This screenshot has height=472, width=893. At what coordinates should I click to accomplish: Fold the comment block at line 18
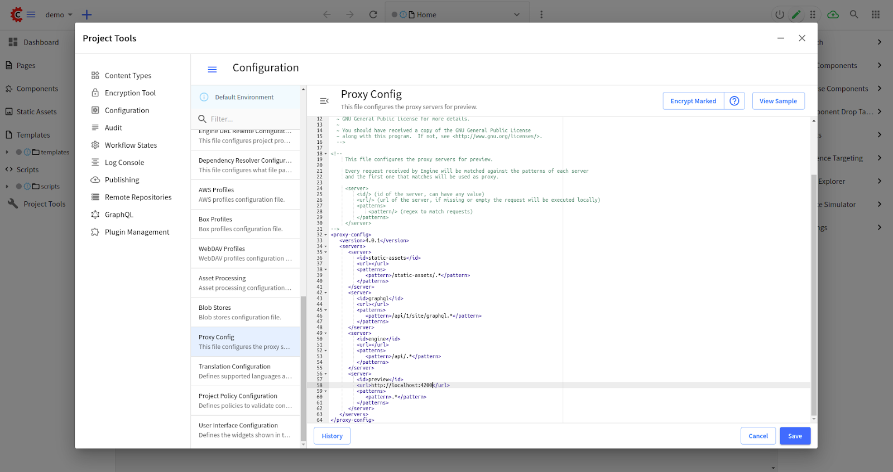[326, 154]
